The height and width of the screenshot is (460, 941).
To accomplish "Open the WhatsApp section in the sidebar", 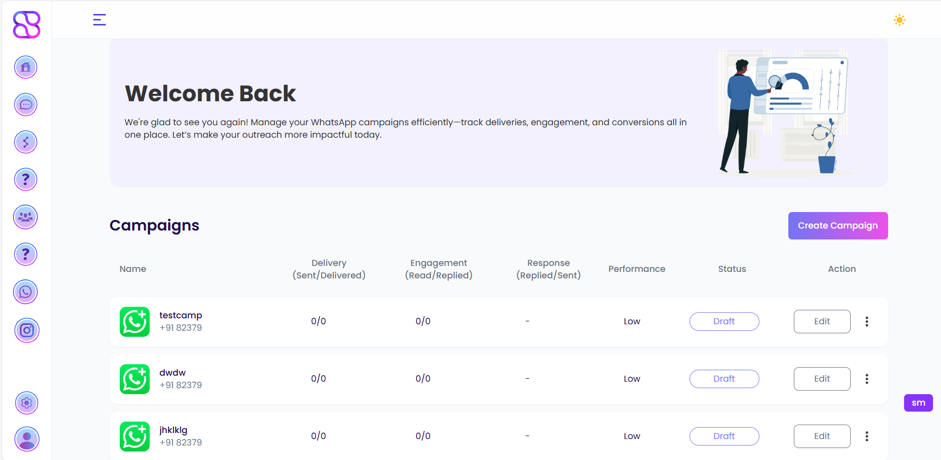I will pos(26,292).
